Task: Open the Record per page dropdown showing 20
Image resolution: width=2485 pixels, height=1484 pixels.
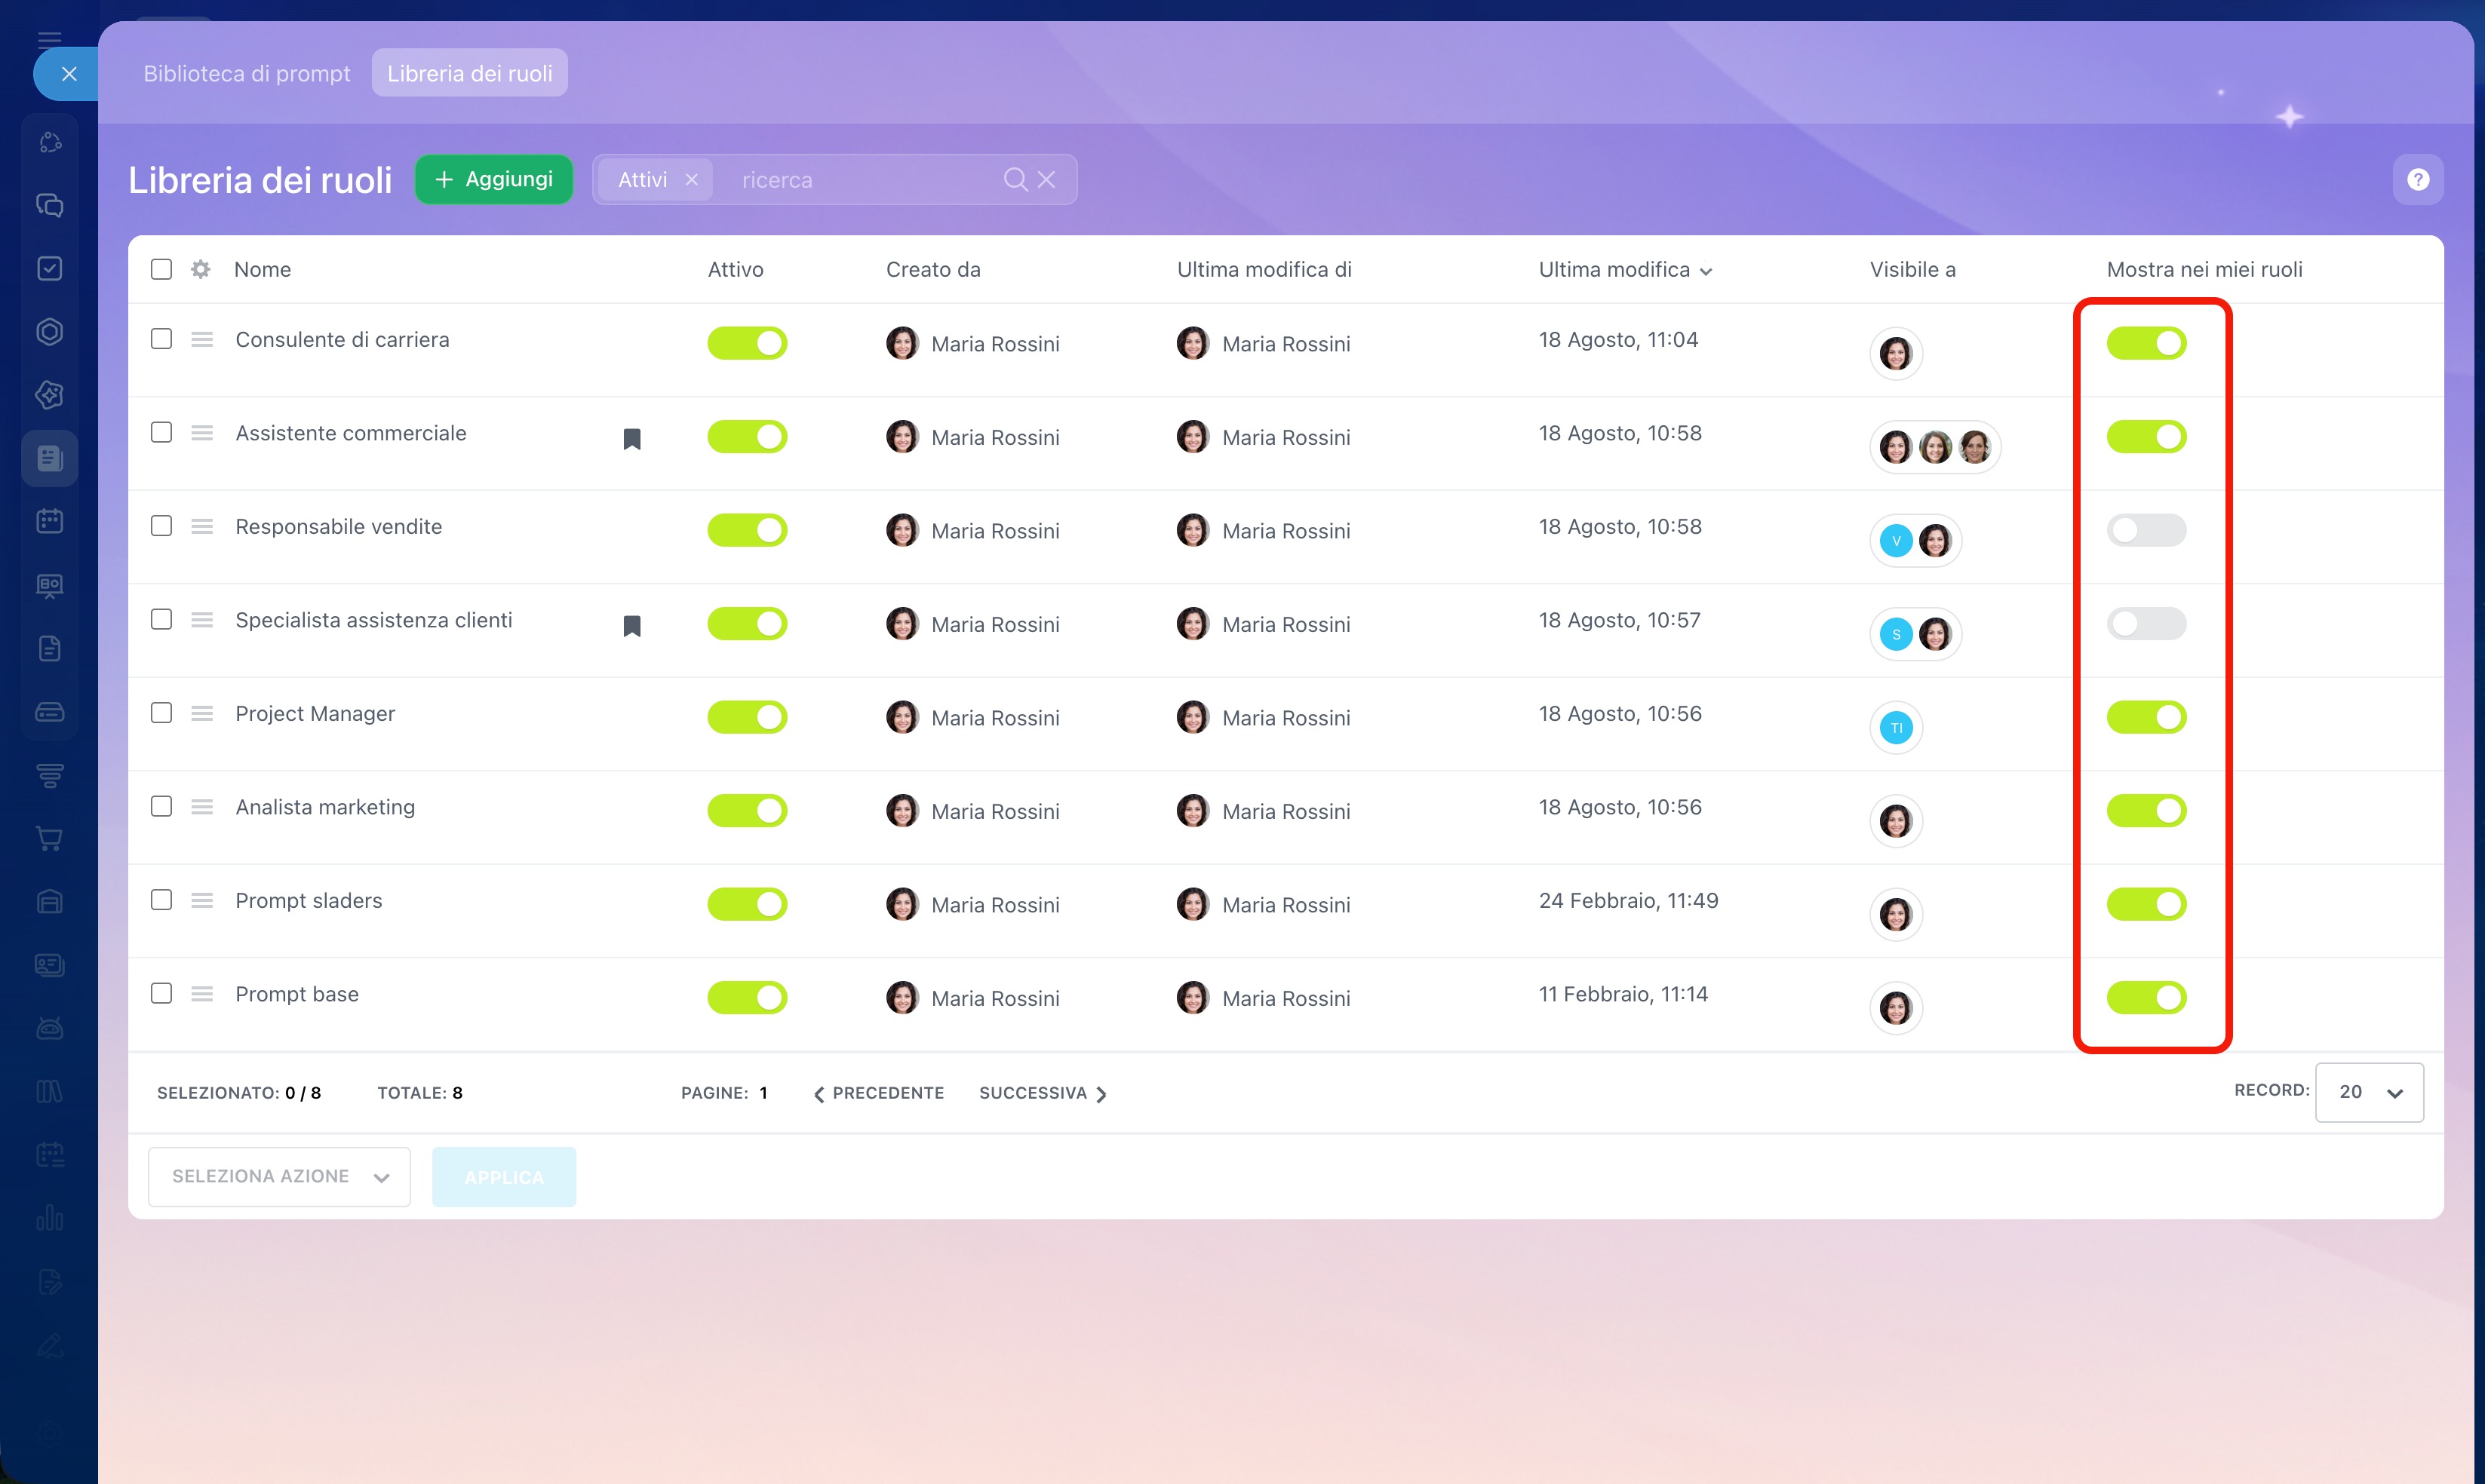Action: tap(2369, 1092)
